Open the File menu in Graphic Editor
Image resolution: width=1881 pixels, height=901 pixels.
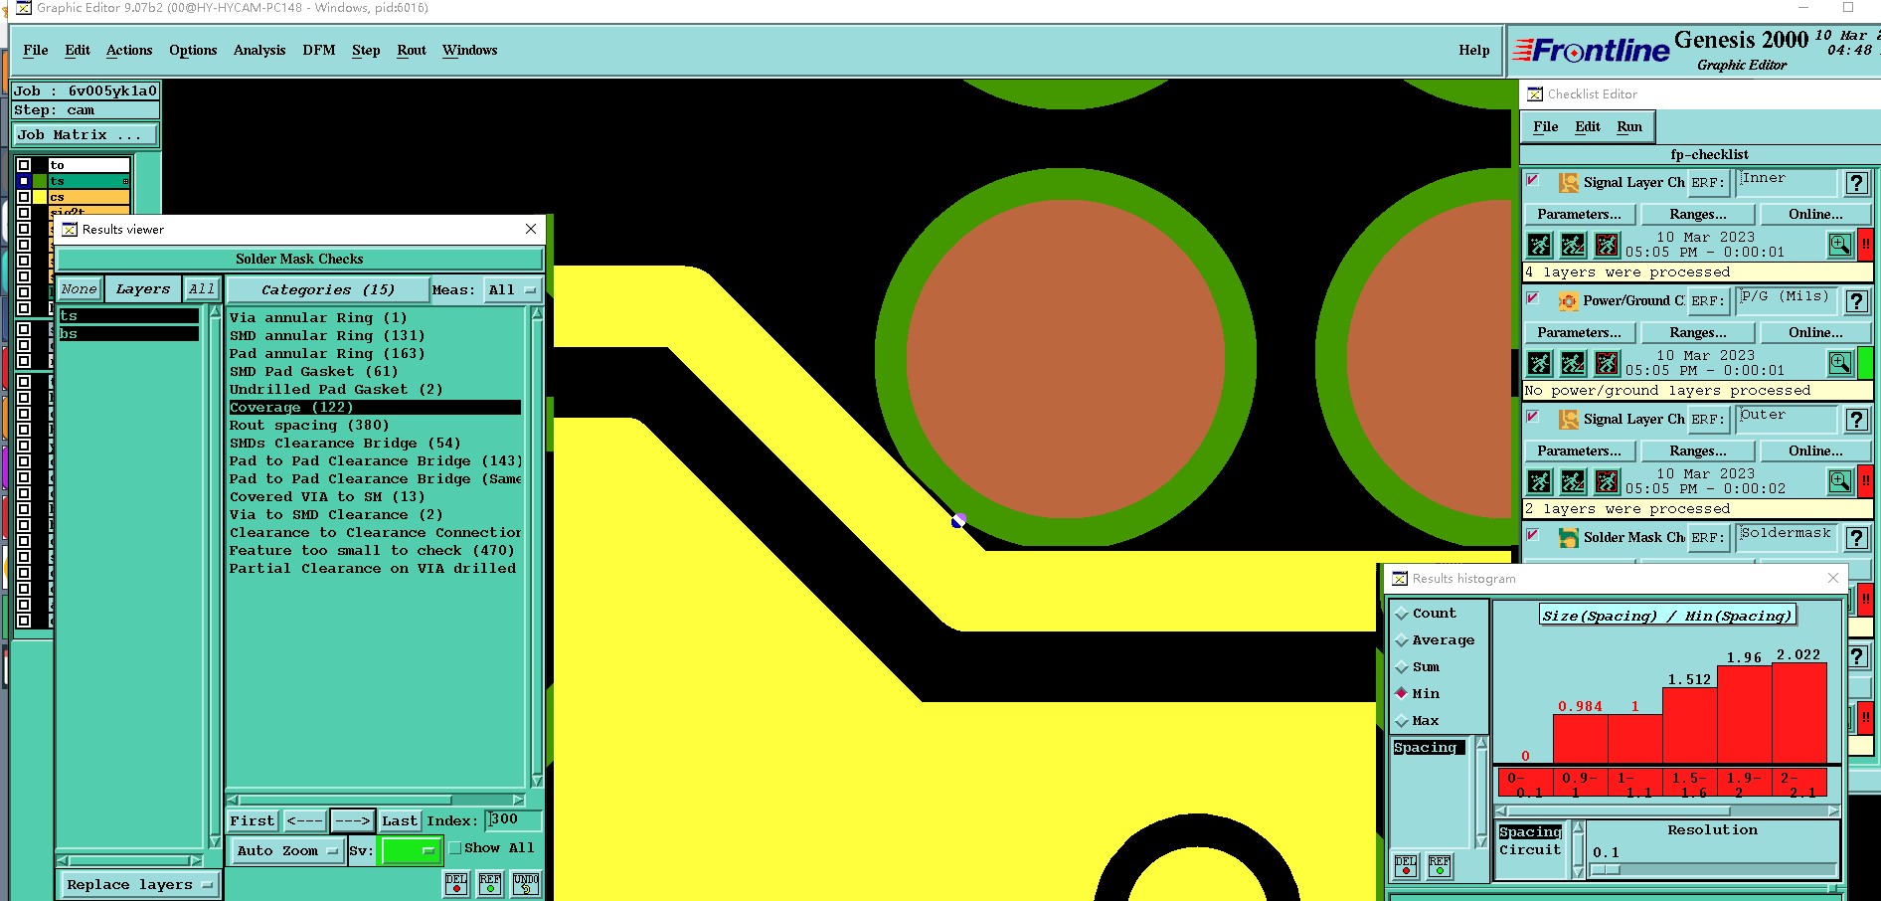click(x=36, y=50)
